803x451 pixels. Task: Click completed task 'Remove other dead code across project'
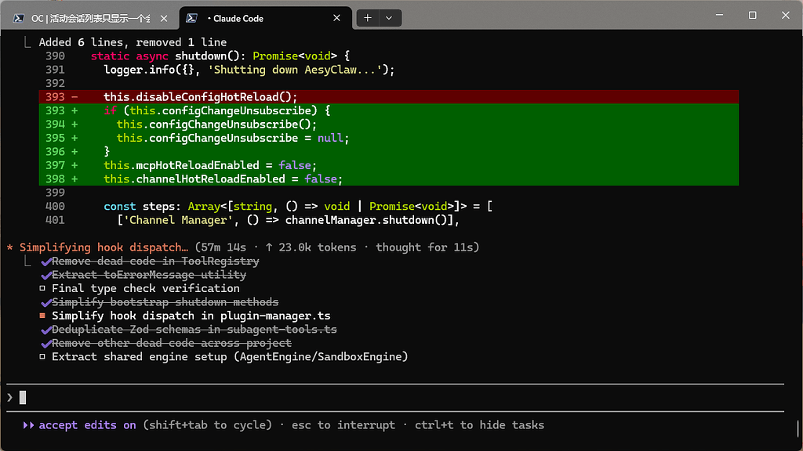172,343
